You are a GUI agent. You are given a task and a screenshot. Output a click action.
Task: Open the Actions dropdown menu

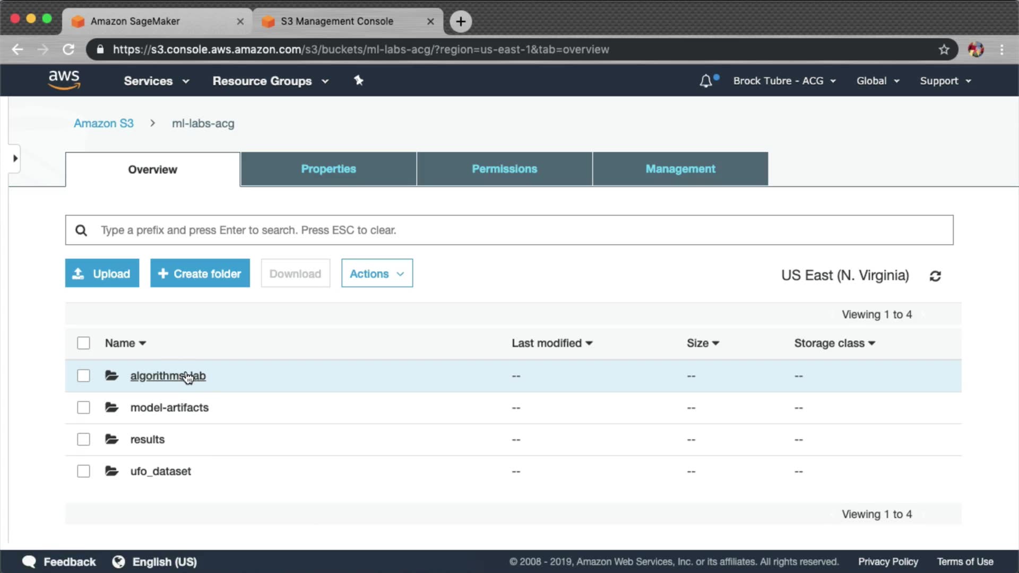pos(377,274)
